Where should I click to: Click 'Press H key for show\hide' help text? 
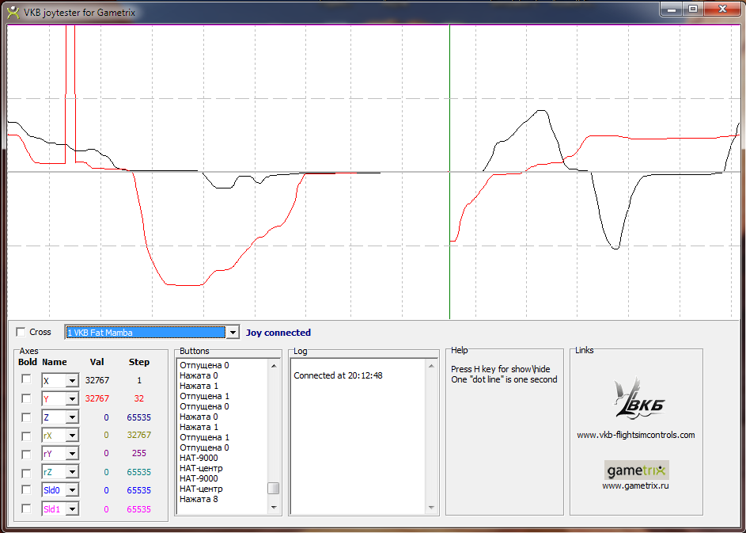click(501, 369)
